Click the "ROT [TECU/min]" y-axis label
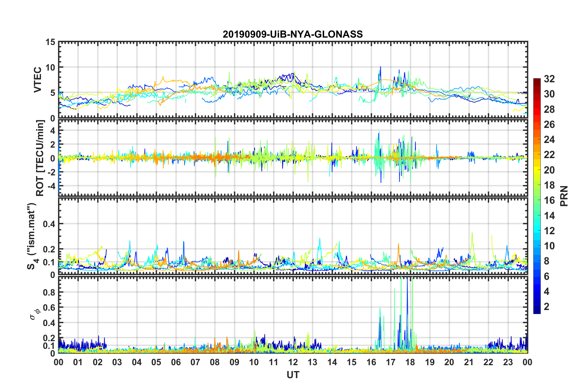586x392 pixels. 40,158
